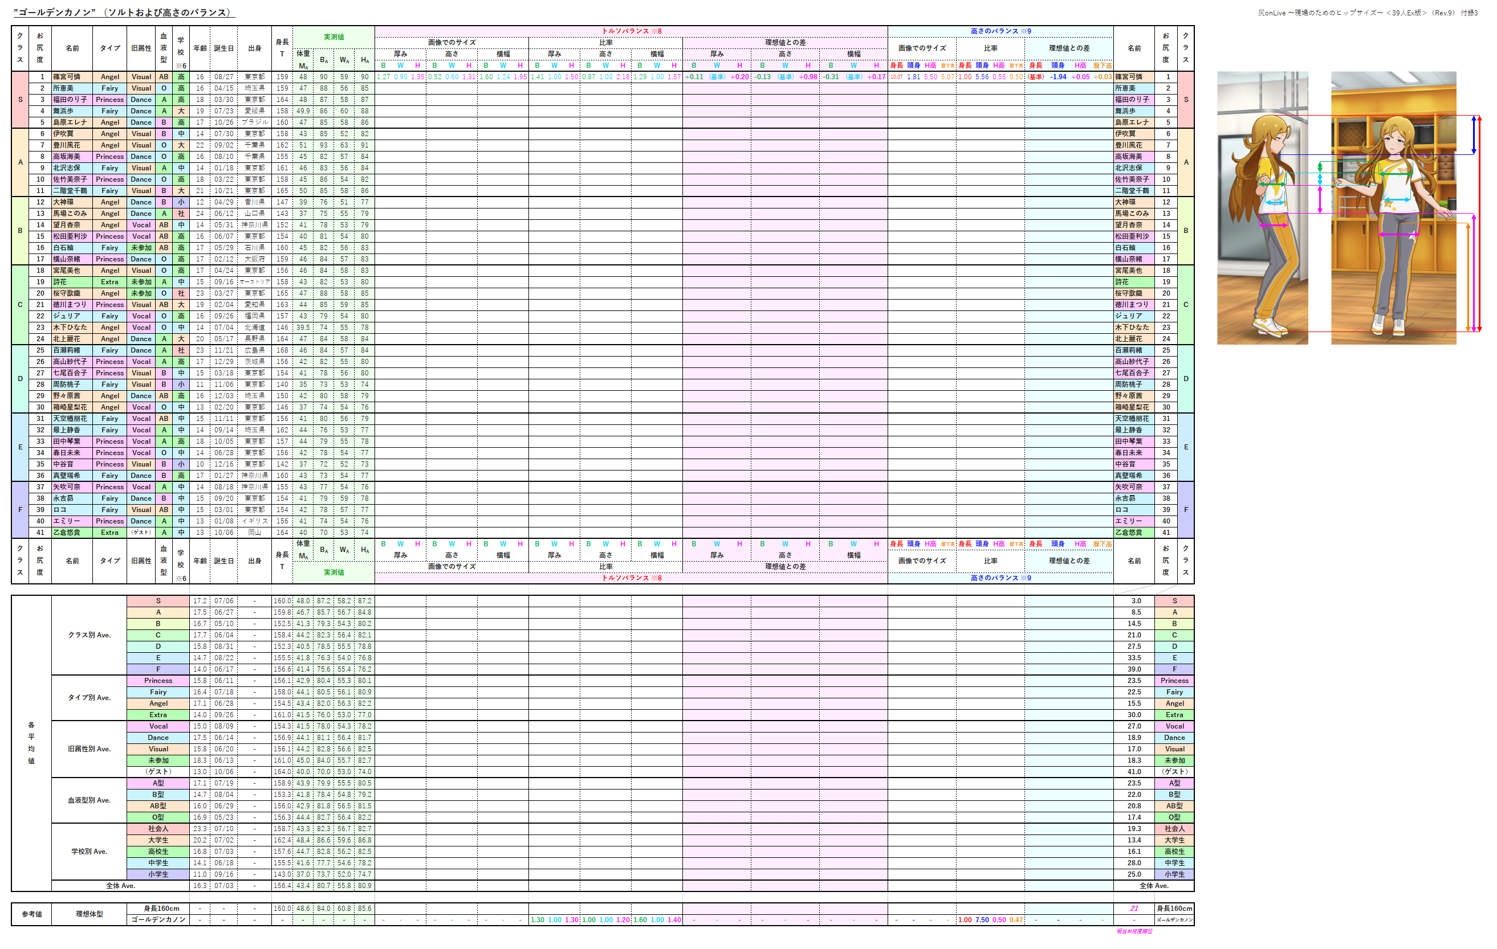This screenshot has height=949, width=1497.
Task: Click the 実測値 green header cell
Action: click(333, 36)
